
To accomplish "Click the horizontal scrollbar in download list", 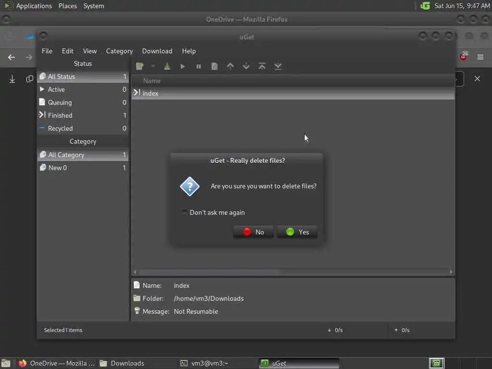I will [209, 272].
